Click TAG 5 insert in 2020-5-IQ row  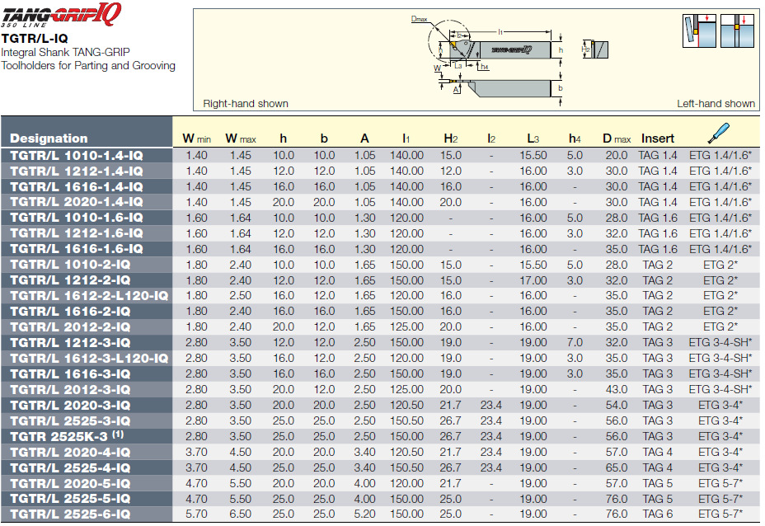pyautogui.click(x=658, y=483)
